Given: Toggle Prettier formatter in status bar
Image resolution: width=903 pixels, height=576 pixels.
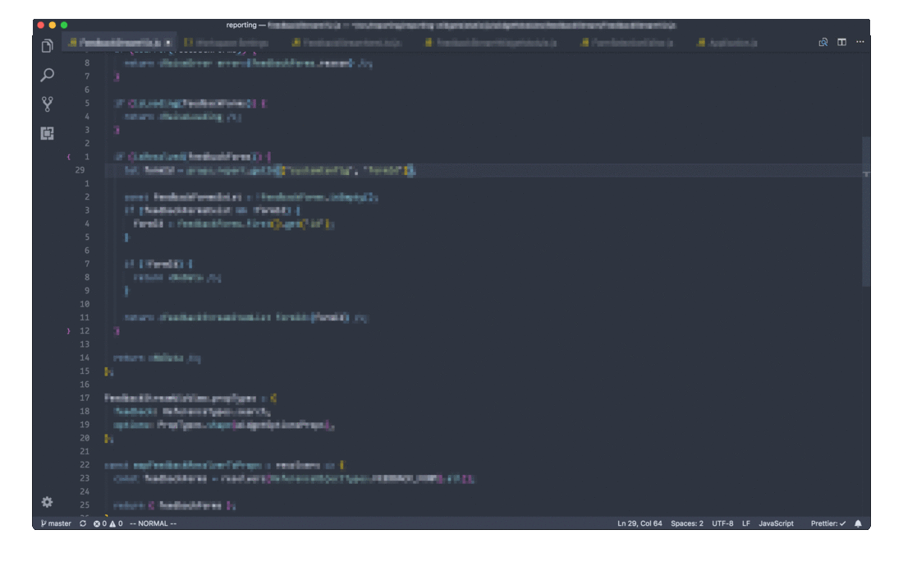Looking at the screenshot, I should point(827,523).
